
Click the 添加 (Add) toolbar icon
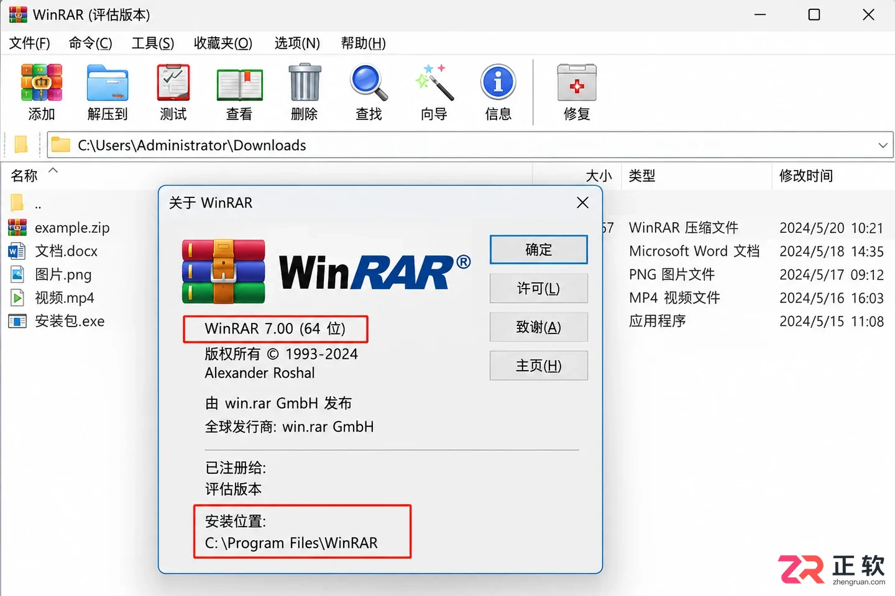pos(42,83)
